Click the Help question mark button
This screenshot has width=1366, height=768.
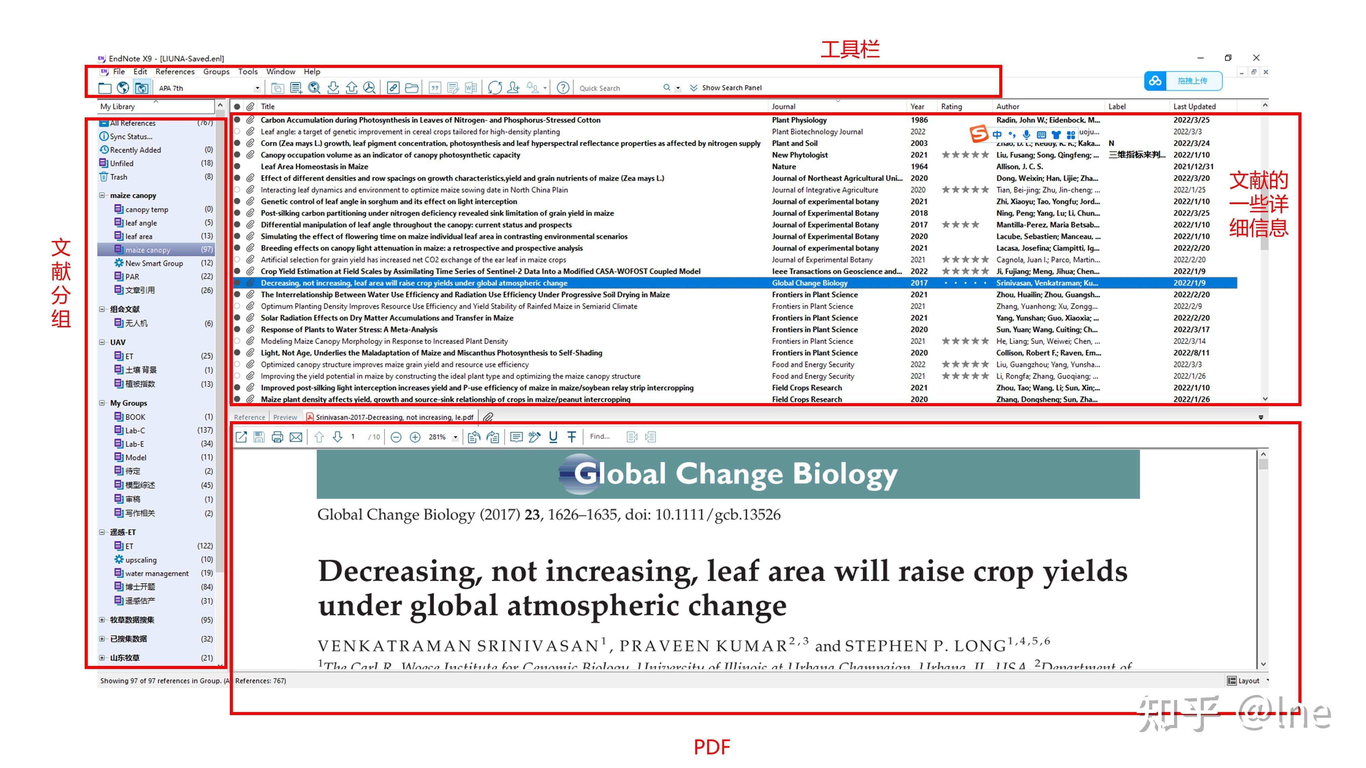[562, 88]
